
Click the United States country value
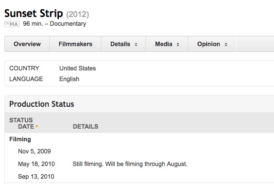pos(78,68)
